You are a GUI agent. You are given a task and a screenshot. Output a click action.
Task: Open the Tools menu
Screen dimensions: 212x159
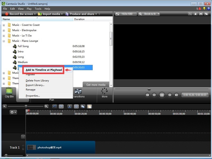pos(38,8)
